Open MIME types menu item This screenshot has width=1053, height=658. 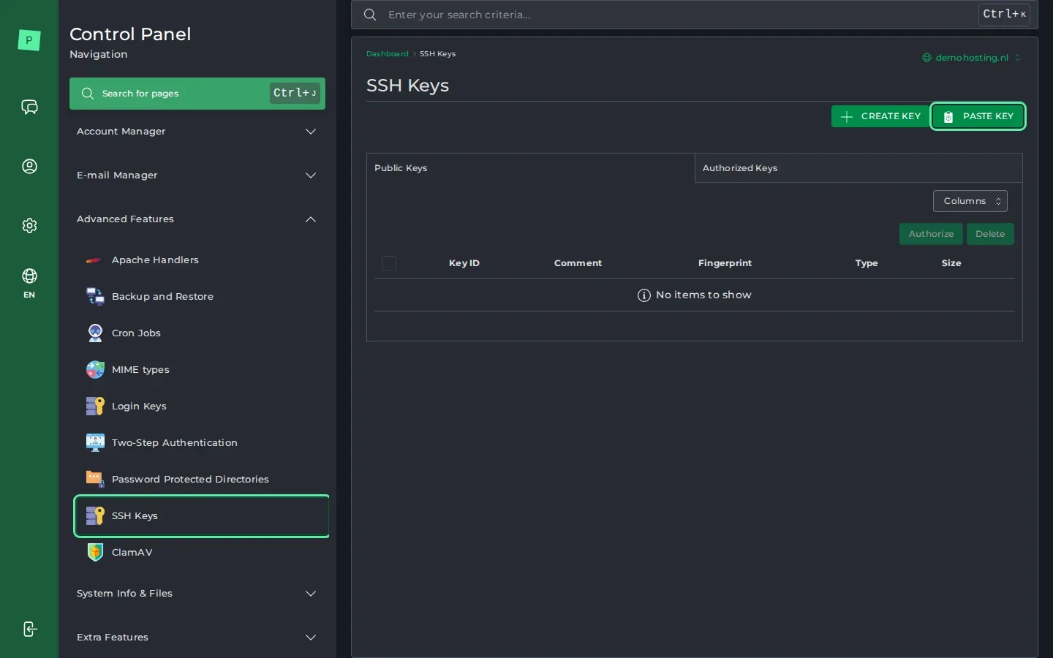coord(201,370)
